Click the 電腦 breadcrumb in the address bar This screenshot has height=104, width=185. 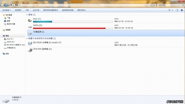17,5
